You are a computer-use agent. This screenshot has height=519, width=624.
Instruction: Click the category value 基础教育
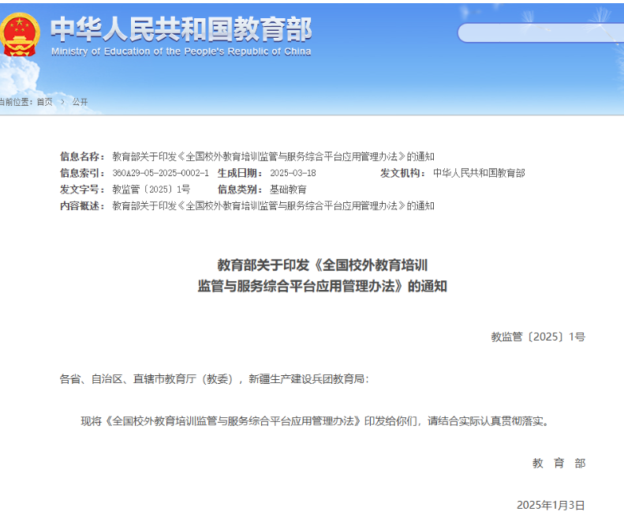[288, 190]
